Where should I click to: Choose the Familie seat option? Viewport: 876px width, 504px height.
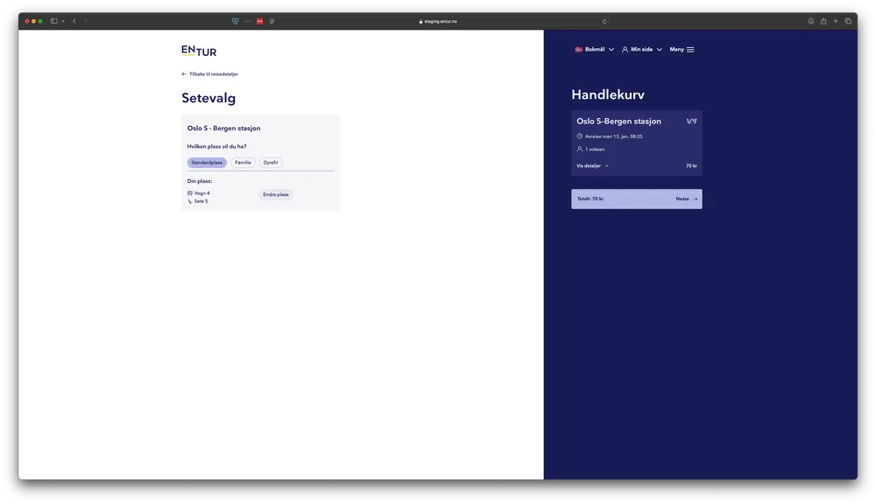click(243, 163)
